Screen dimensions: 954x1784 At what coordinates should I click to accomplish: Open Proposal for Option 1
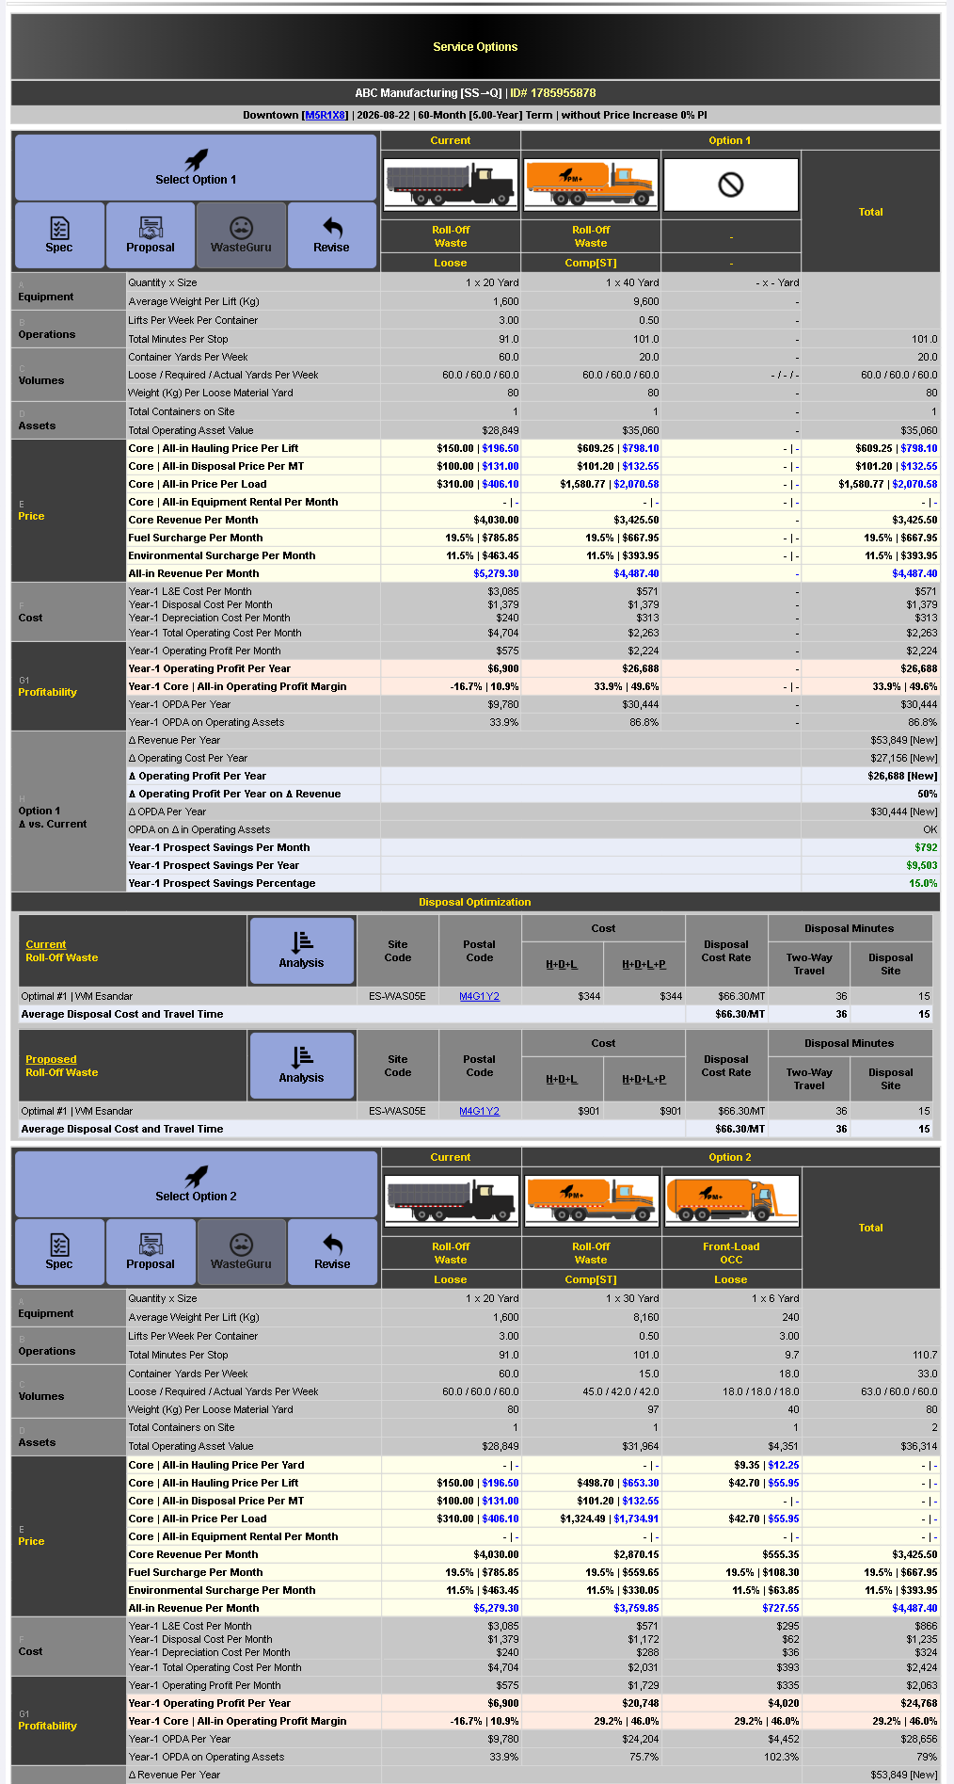(151, 235)
